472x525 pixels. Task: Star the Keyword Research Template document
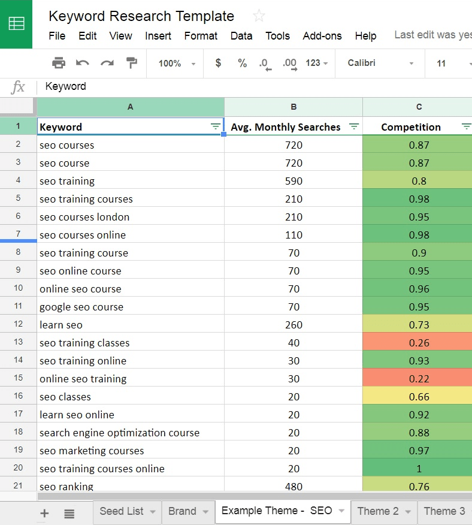259,16
